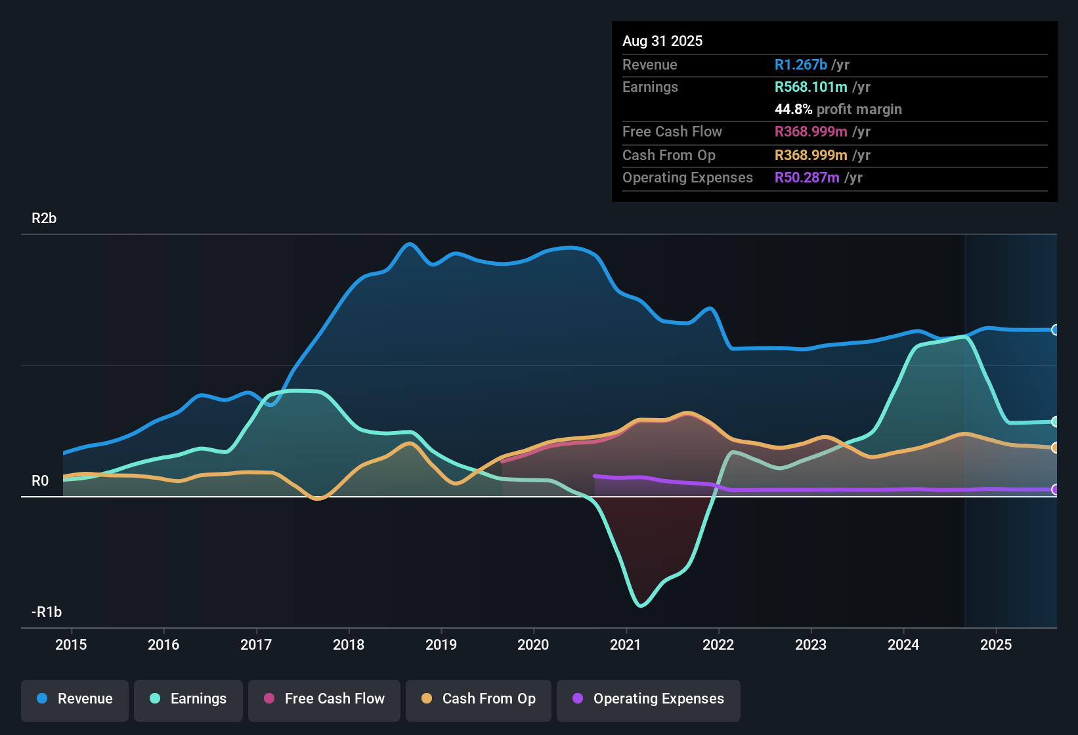1078x735 pixels.
Task: Click the 44.8% profit margin text
Action: tap(838, 109)
